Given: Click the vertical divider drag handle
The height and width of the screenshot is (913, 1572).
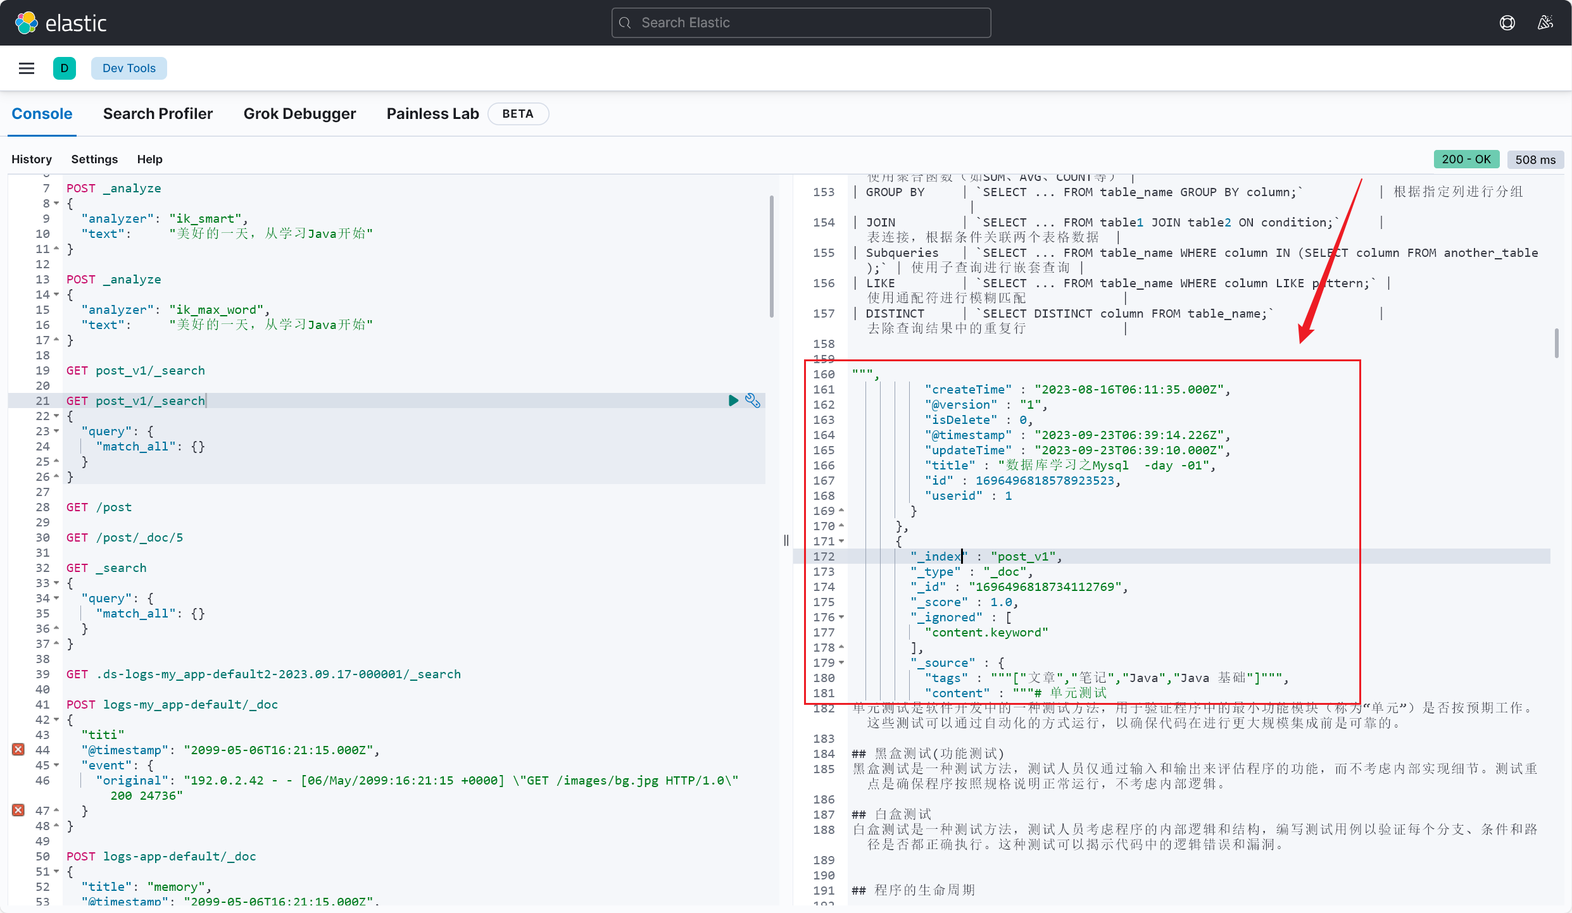Looking at the screenshot, I should point(786,540).
